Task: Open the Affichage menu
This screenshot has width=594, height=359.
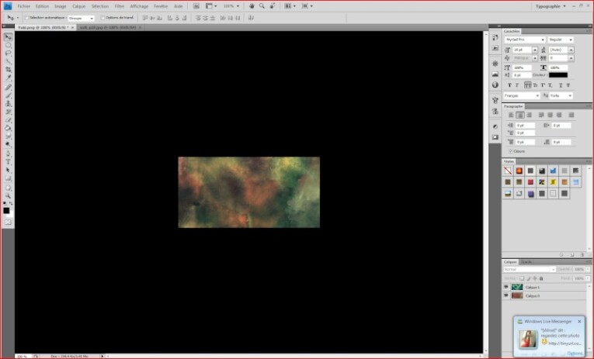Action: 139,6
